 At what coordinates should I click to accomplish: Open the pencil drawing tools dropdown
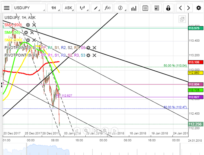[96, 8]
